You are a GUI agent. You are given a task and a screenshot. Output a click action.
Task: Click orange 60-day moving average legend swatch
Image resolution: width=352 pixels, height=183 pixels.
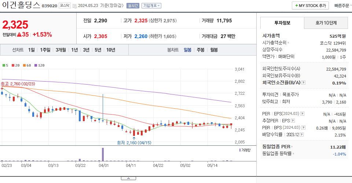(x=24, y=66)
